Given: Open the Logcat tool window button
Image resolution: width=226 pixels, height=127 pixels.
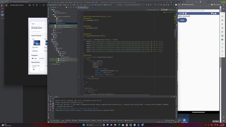Looking at the screenshot, I should (75, 120).
